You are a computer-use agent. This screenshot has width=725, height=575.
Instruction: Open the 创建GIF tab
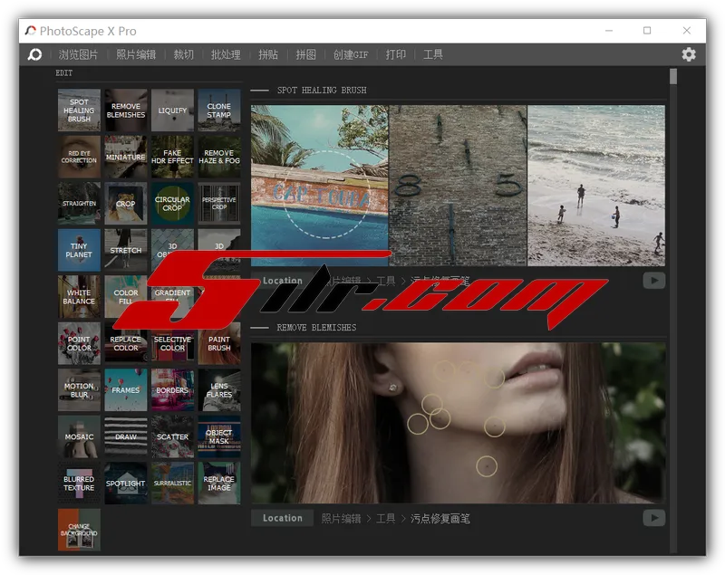click(351, 54)
